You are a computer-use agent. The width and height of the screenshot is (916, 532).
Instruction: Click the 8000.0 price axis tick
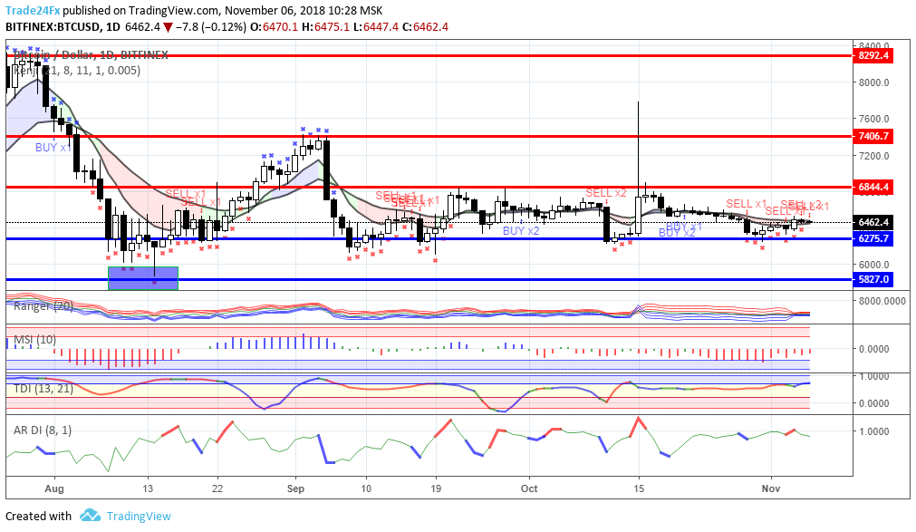874,83
